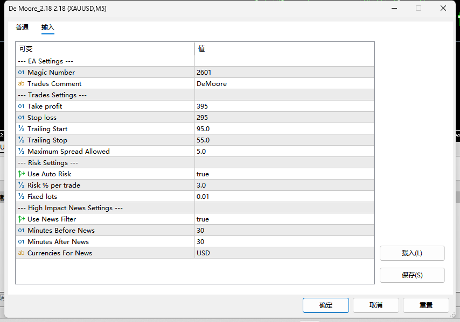
Task: Click the integer icon beside Magic Number
Action: (x=21, y=73)
